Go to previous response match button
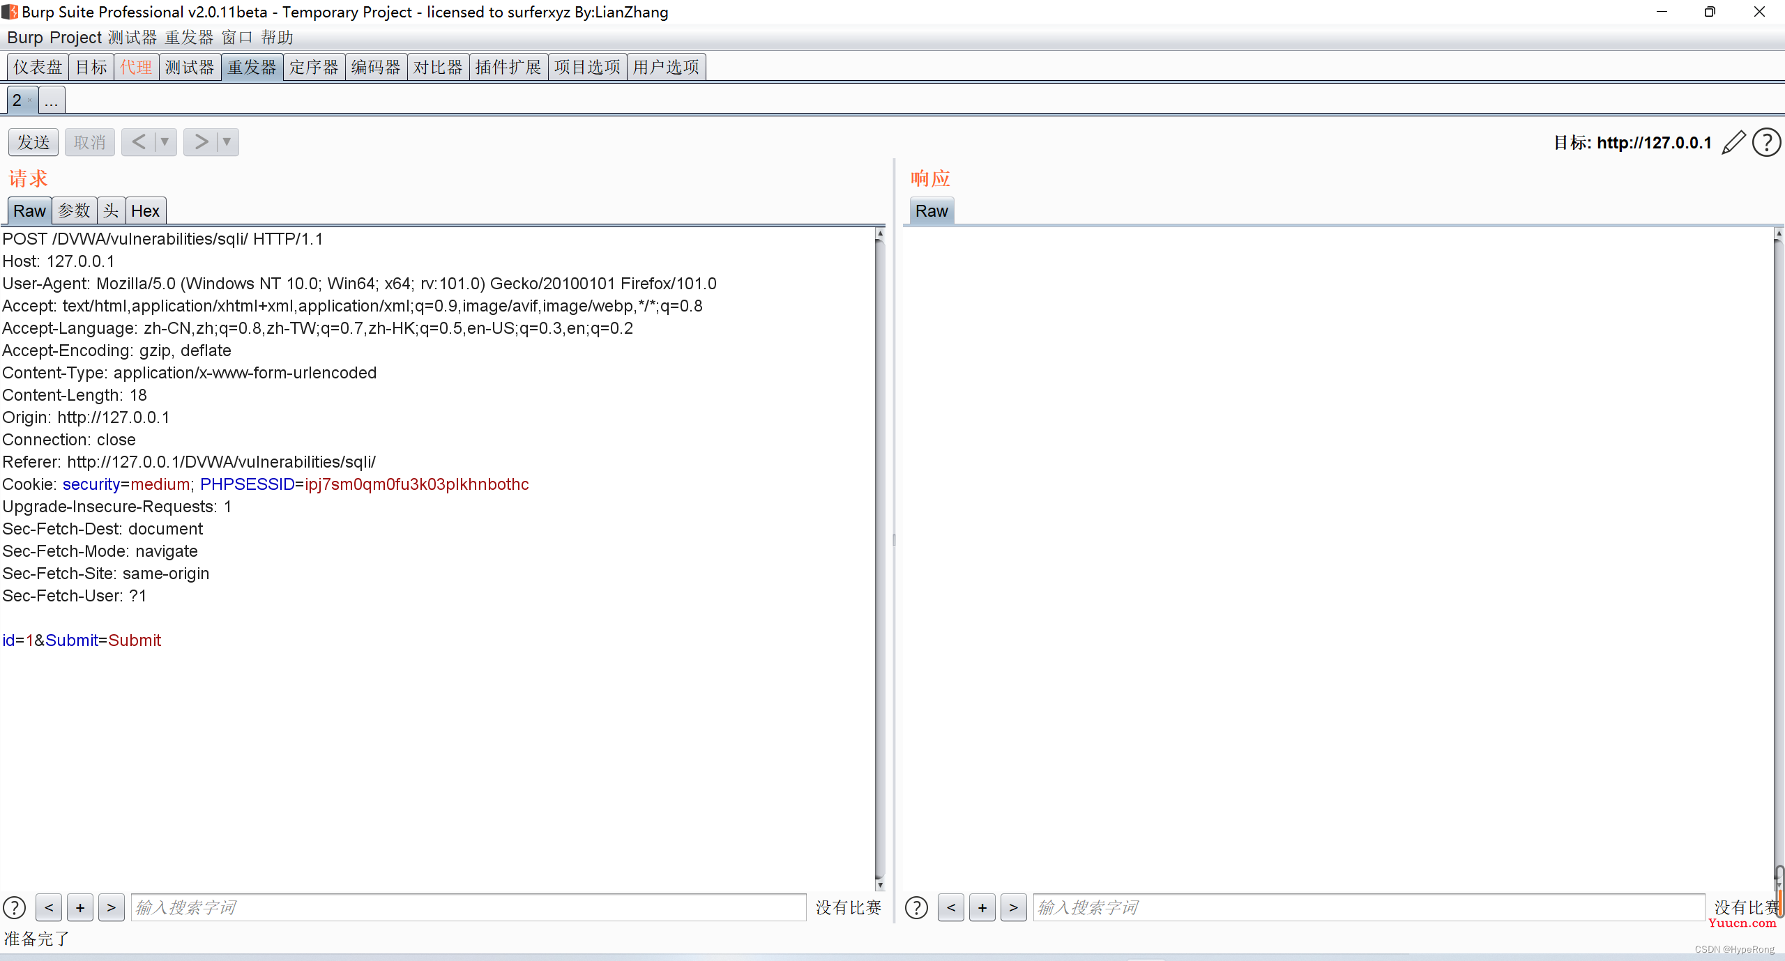 (951, 907)
